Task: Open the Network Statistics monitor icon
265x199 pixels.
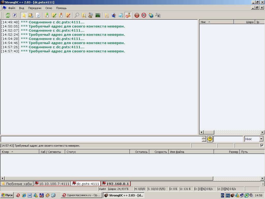Action: coord(98,15)
